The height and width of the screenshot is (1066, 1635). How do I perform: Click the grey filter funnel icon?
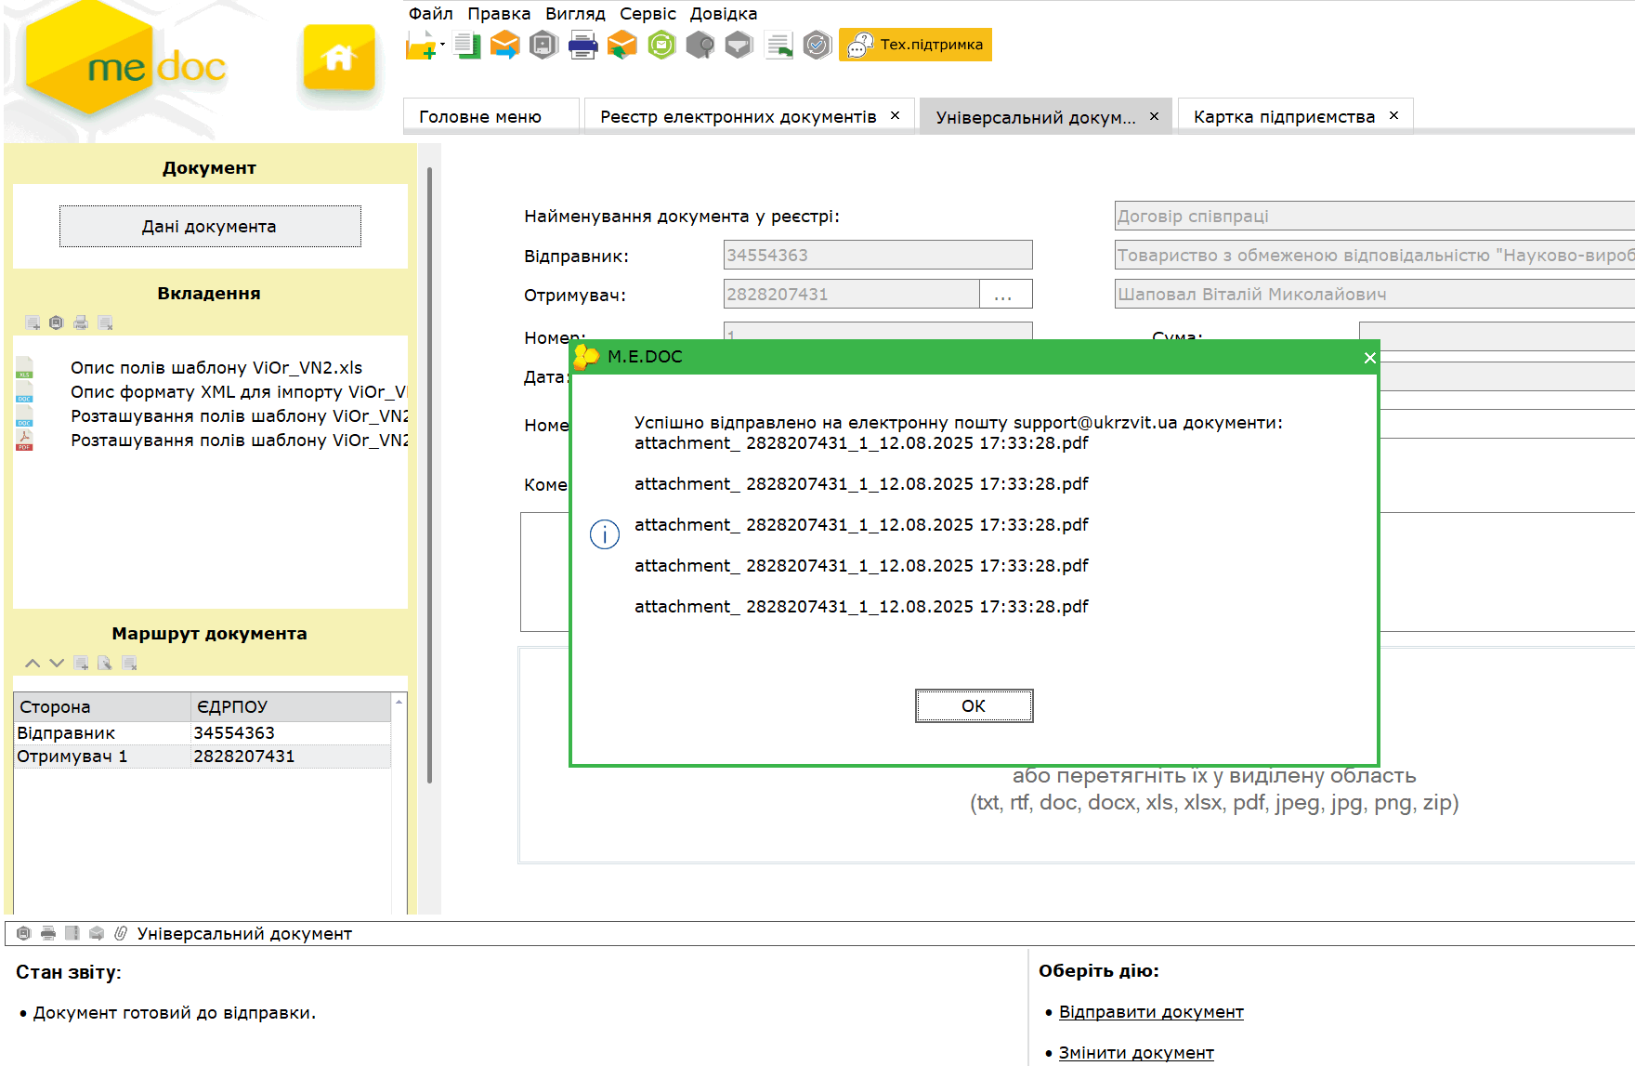[x=739, y=45]
